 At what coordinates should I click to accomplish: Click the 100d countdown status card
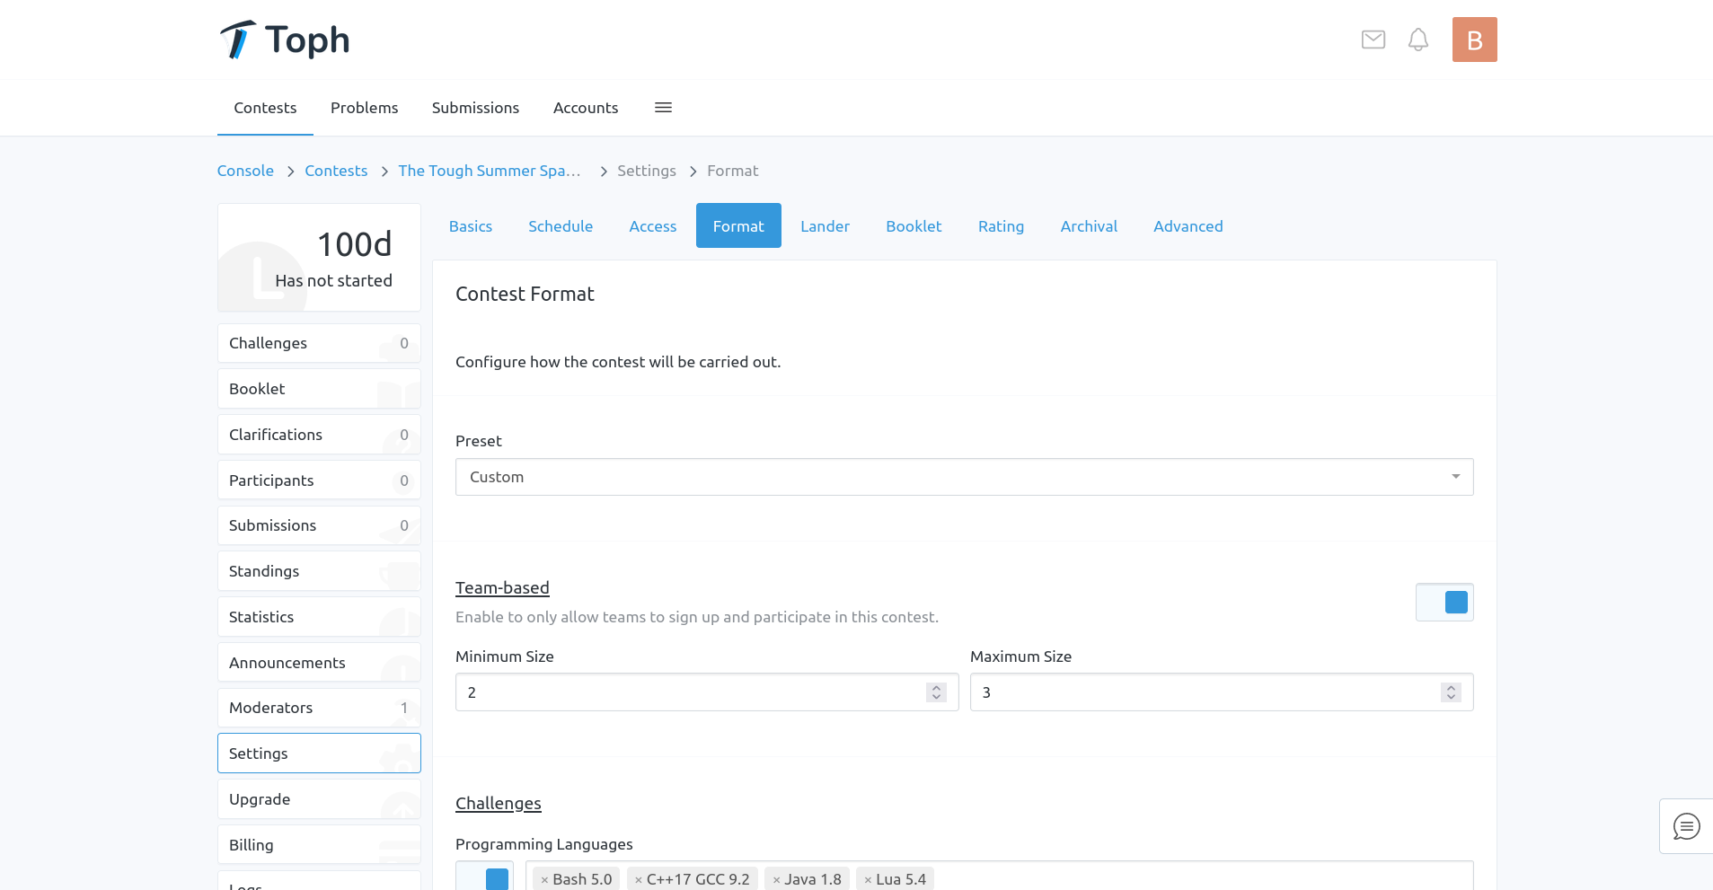(x=319, y=258)
